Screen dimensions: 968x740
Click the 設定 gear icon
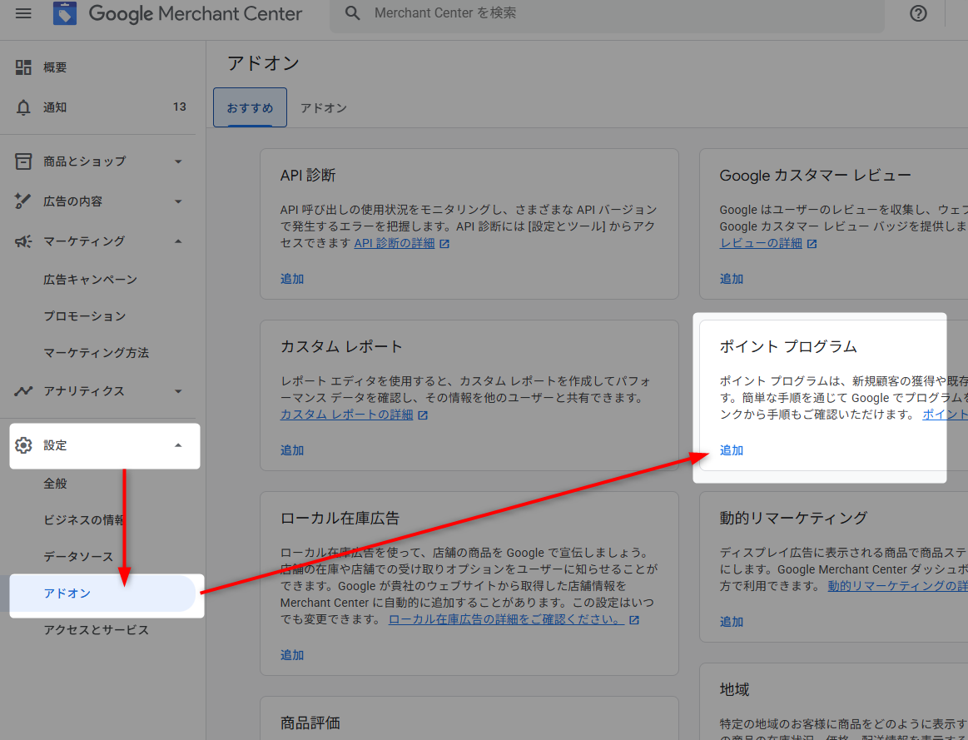click(x=23, y=445)
